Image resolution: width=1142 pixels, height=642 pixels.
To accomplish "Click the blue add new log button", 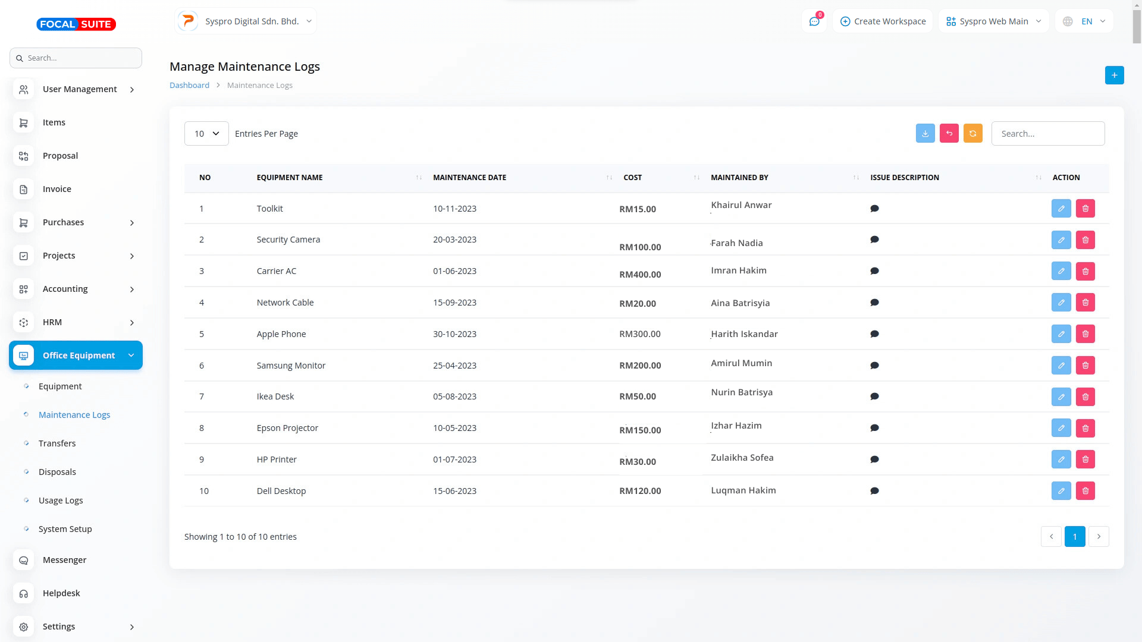I will 1114,75.
